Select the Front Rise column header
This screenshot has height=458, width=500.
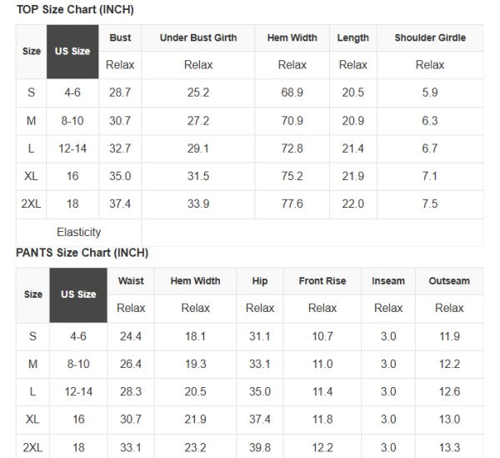pyautogui.click(x=322, y=281)
